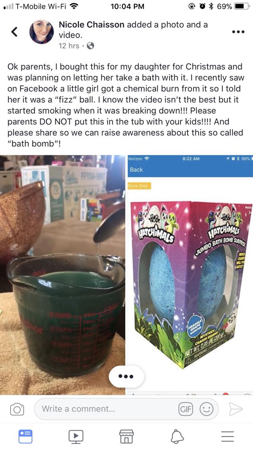Open the hamburger menu tab
This screenshot has height=450, width=253.
point(228,436)
